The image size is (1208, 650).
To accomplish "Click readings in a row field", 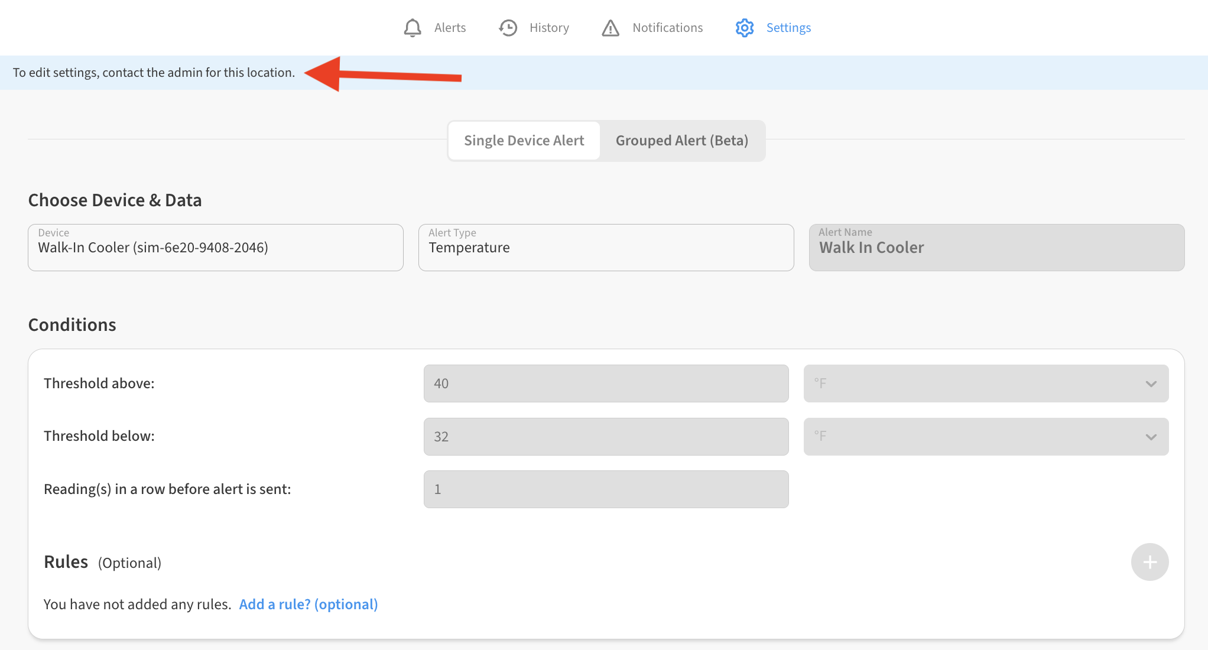I will tap(606, 489).
